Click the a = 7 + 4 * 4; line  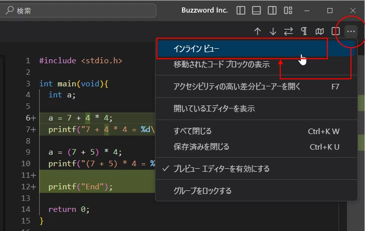pyautogui.click(x=81, y=118)
